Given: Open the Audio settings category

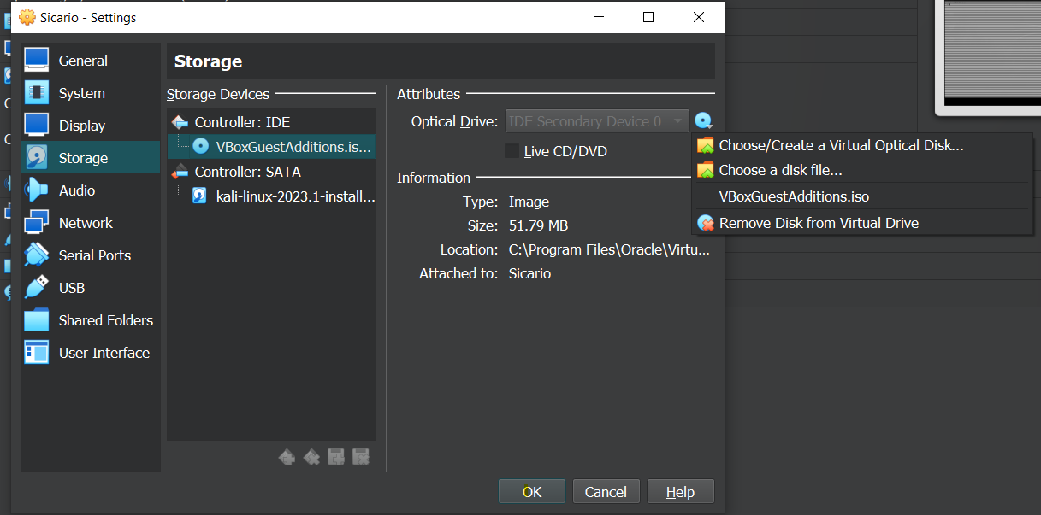Looking at the screenshot, I should 90,190.
